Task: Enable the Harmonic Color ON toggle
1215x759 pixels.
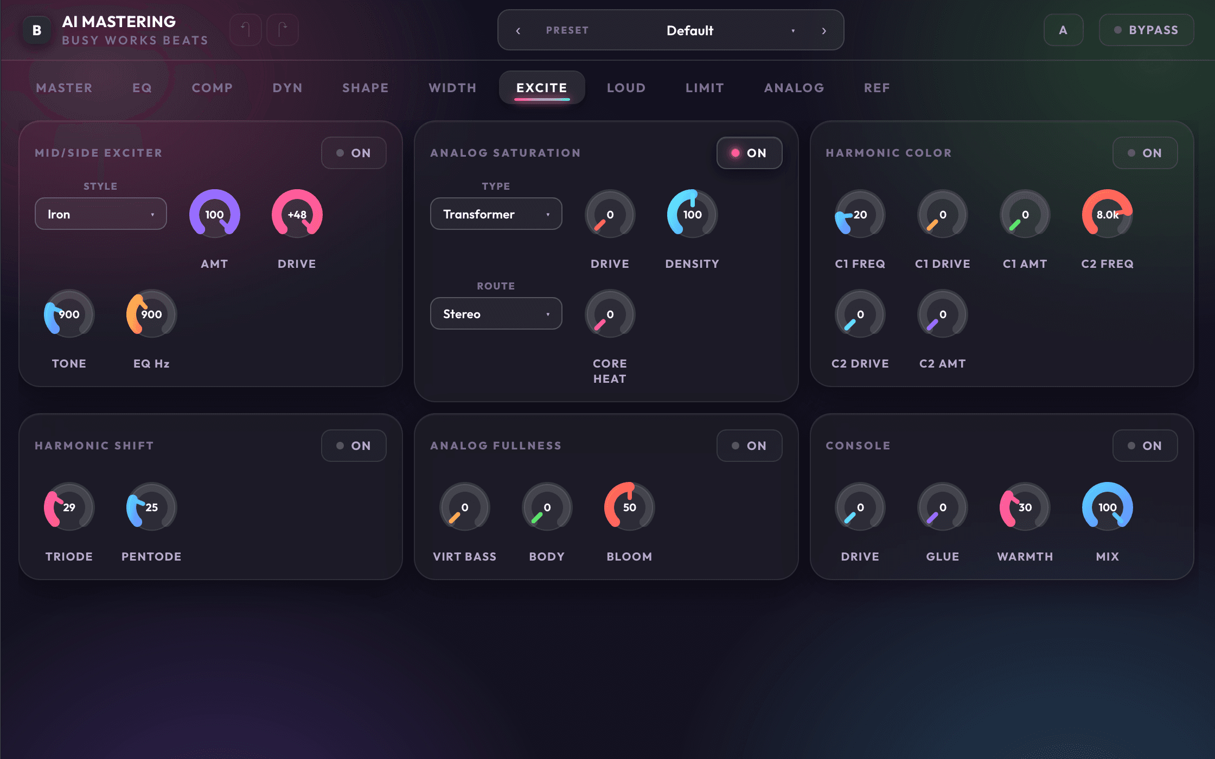Action: 1145,153
